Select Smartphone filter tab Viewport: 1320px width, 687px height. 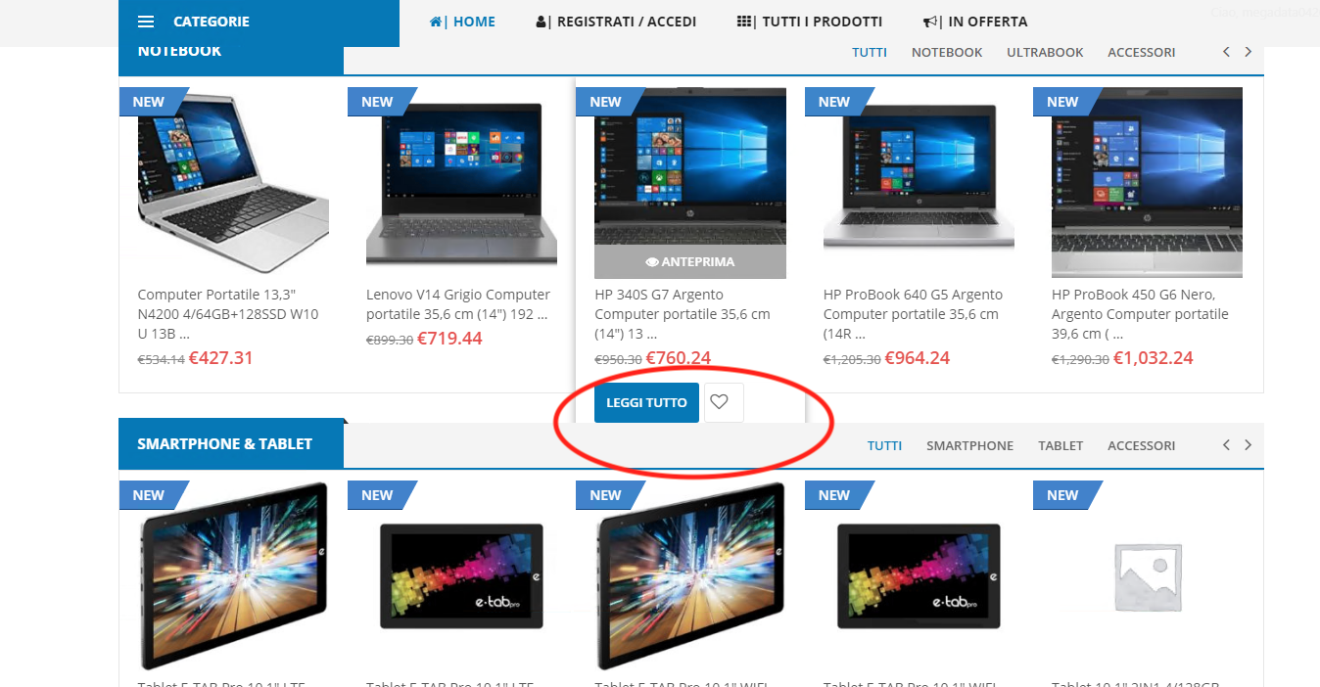point(970,445)
